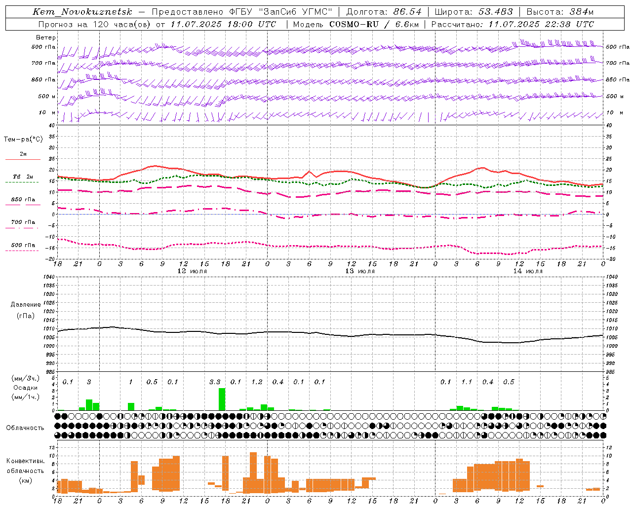
Task: Click the 12 июля date label
Action: (192, 271)
